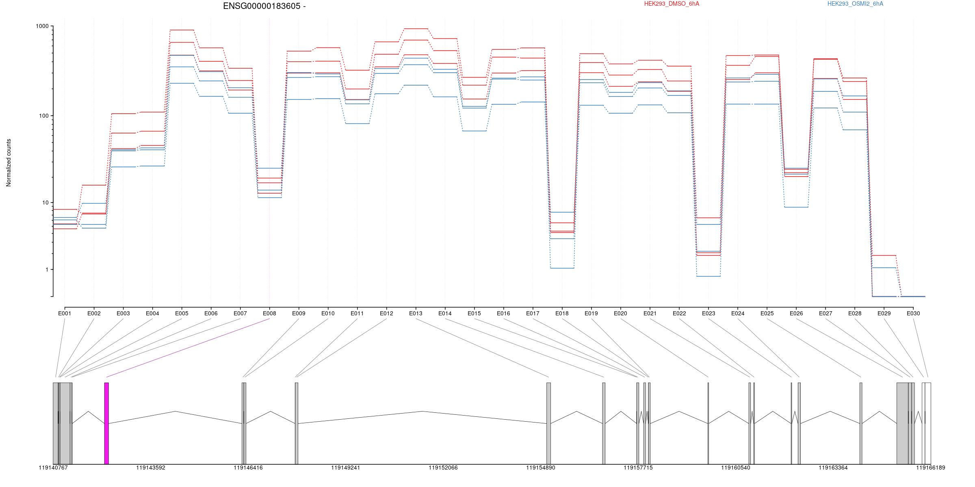Select exon label E016
The image size is (975, 487).
[503, 313]
